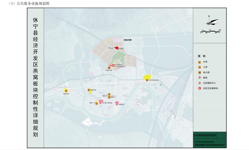
Task: Click the red 商业配套 land block
Action: pyautogui.click(x=117, y=48)
